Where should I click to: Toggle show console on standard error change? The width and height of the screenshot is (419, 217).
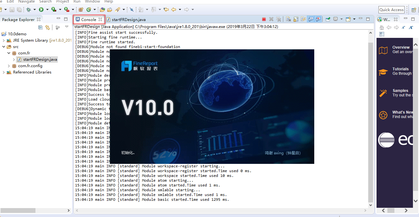point(318,19)
